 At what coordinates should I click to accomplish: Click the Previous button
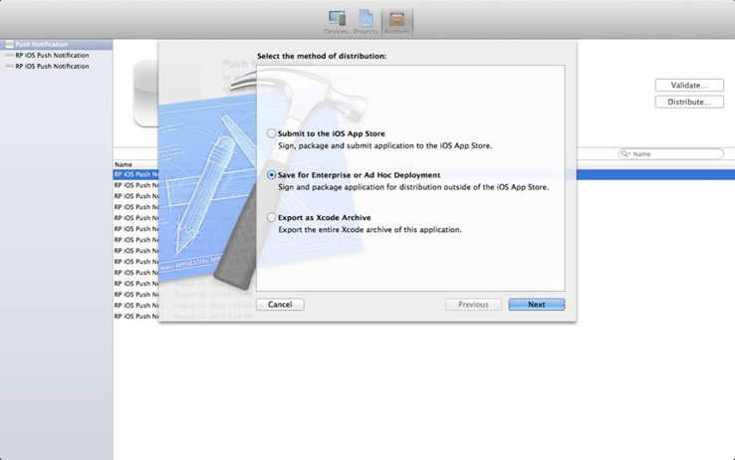[473, 305]
